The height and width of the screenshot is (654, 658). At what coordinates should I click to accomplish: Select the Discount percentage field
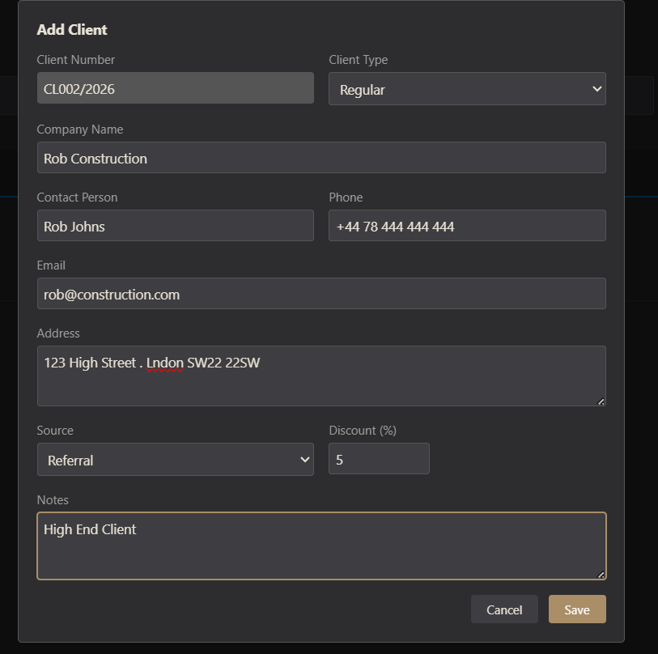coord(378,458)
